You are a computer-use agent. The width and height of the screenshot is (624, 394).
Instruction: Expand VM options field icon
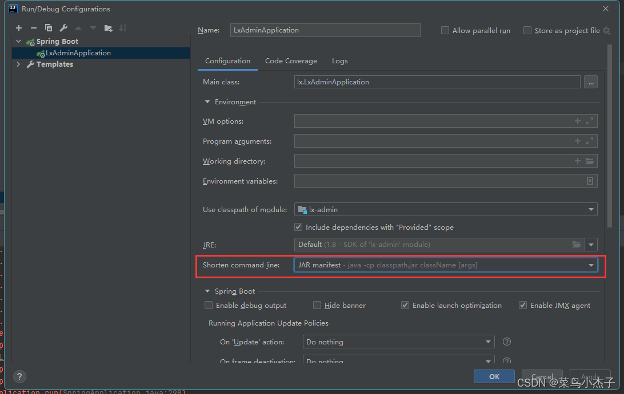(590, 121)
